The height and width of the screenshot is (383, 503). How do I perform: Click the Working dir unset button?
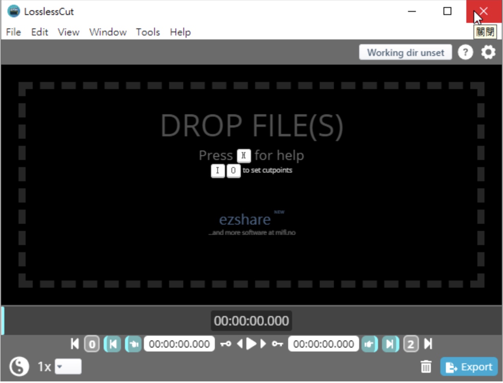pos(406,52)
